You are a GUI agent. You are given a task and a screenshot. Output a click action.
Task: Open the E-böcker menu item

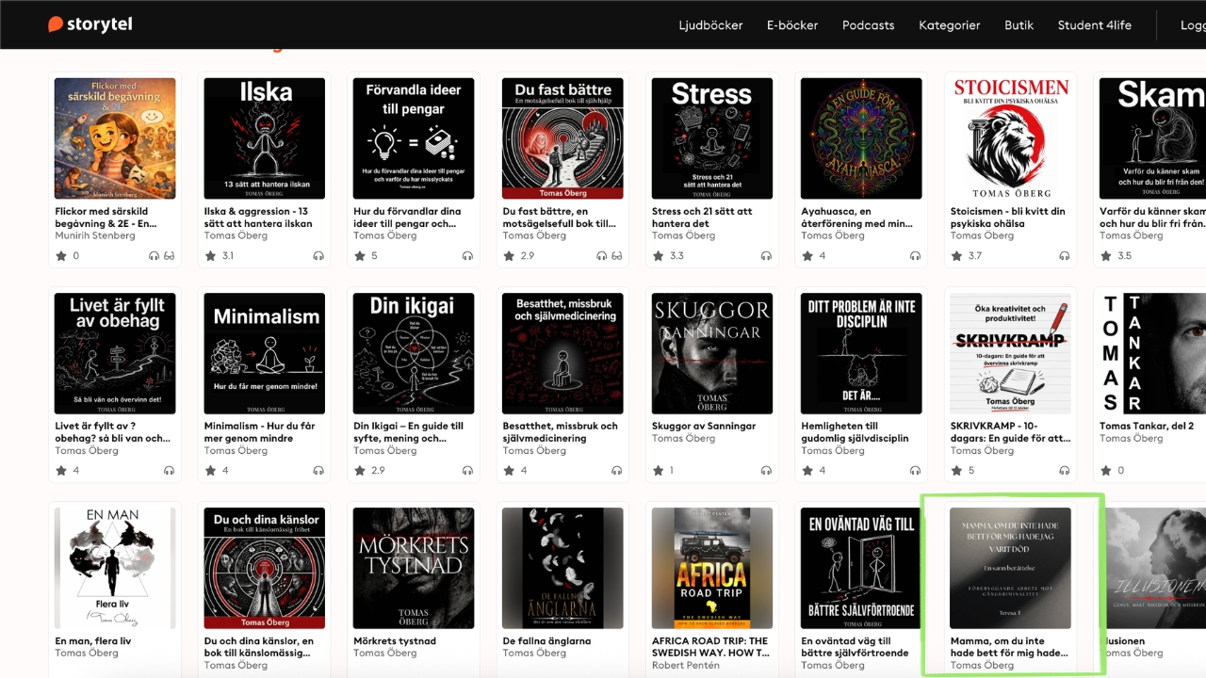(792, 25)
